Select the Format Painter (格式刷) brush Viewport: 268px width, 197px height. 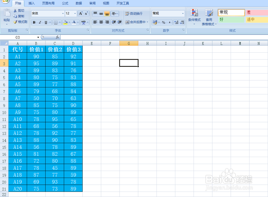click(x=15, y=22)
